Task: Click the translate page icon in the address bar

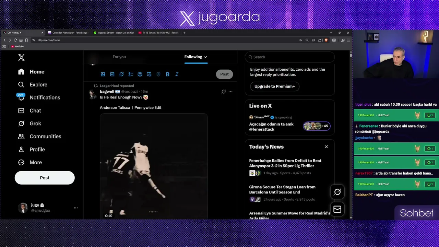Action: click(x=301, y=40)
